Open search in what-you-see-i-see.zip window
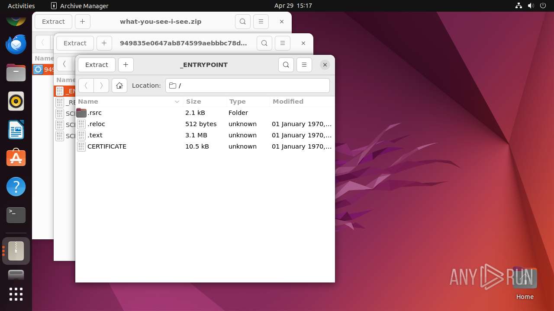Viewport: 554px width, 311px height. 242,22
